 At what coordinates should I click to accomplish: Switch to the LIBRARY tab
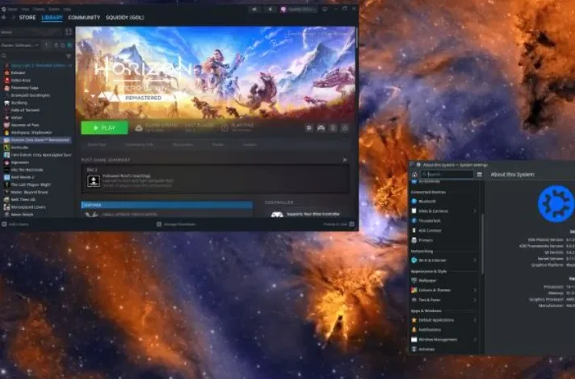[x=52, y=17]
